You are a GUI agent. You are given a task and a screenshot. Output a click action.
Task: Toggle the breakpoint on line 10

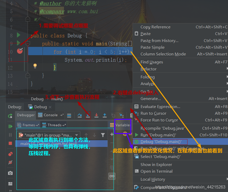point(20,51)
